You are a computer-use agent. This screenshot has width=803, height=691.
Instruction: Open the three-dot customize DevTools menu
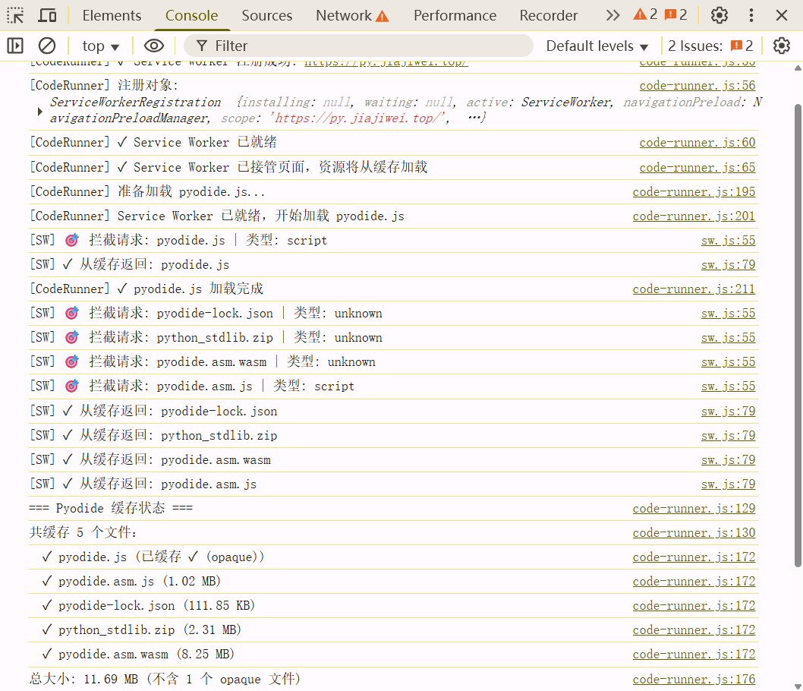[x=751, y=15]
